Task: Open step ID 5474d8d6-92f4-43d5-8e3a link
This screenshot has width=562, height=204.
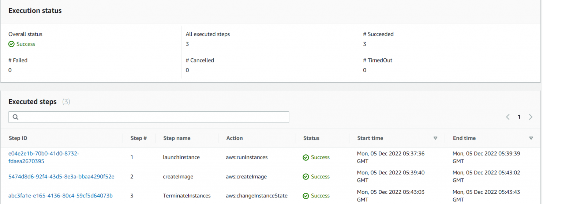Action: tap(61, 177)
